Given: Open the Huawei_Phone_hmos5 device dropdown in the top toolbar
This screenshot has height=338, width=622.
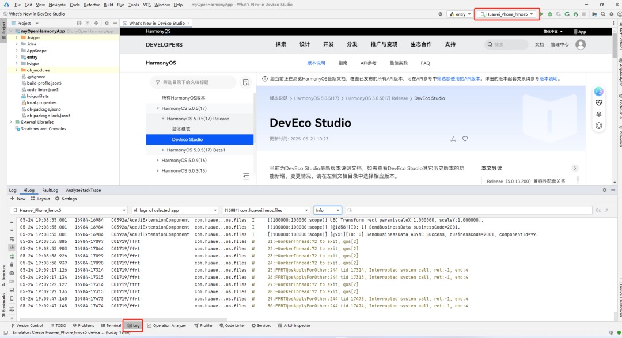Looking at the screenshot, I should [507, 14].
